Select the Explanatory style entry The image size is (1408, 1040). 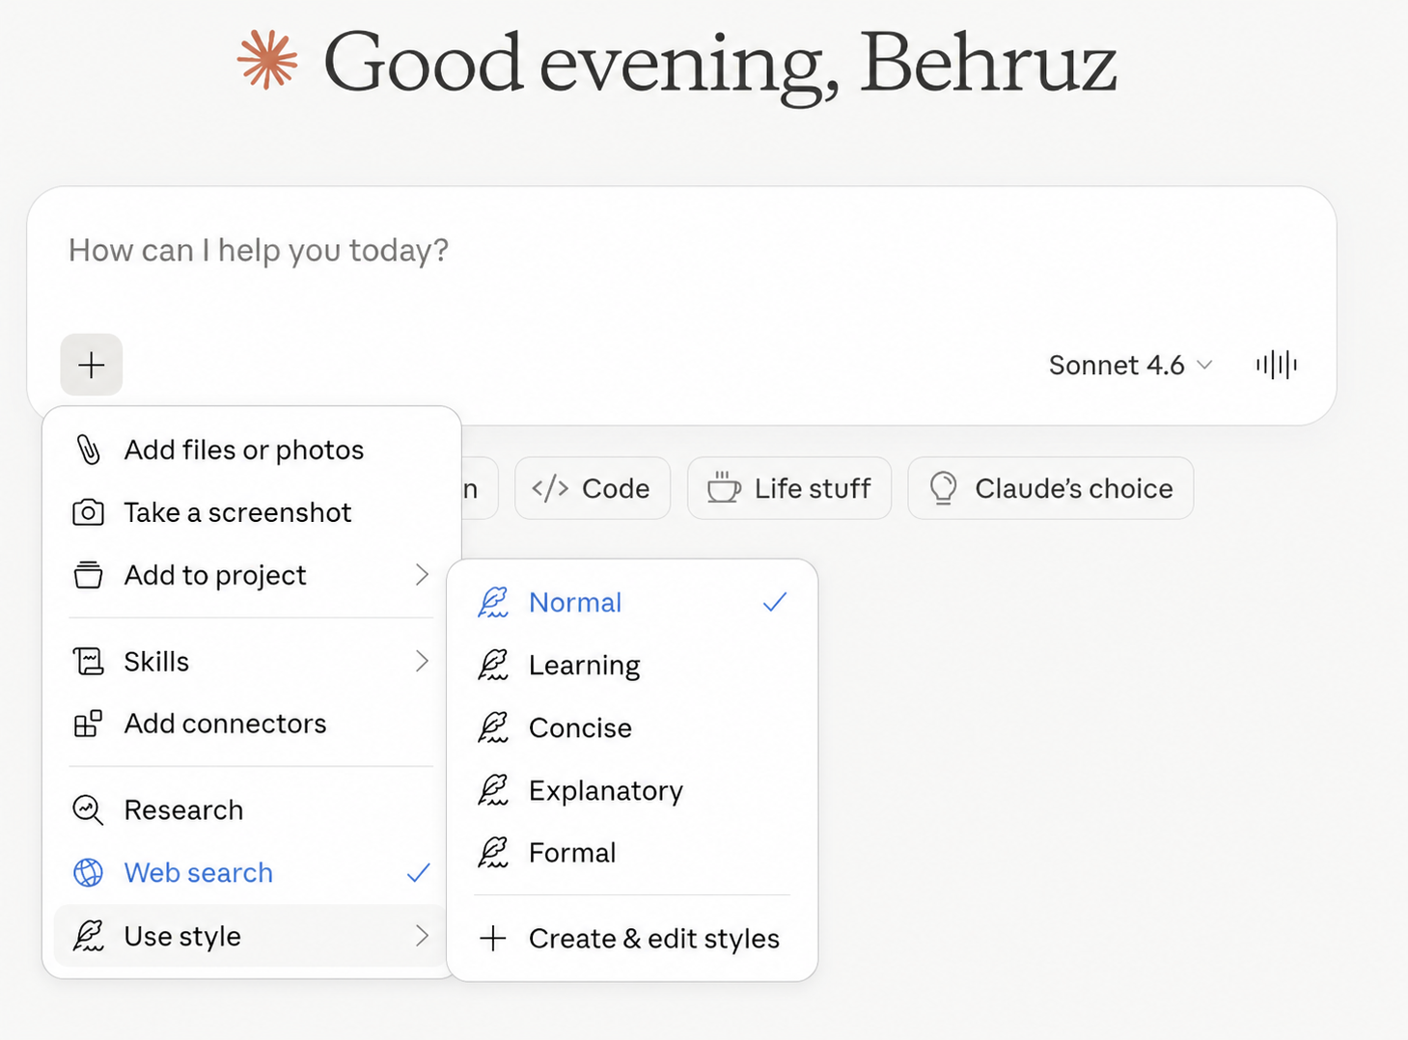pyautogui.click(x=632, y=790)
